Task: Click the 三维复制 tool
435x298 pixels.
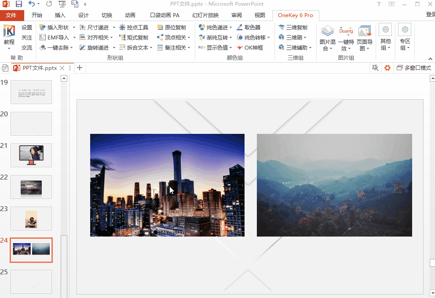Action: pos(293,27)
